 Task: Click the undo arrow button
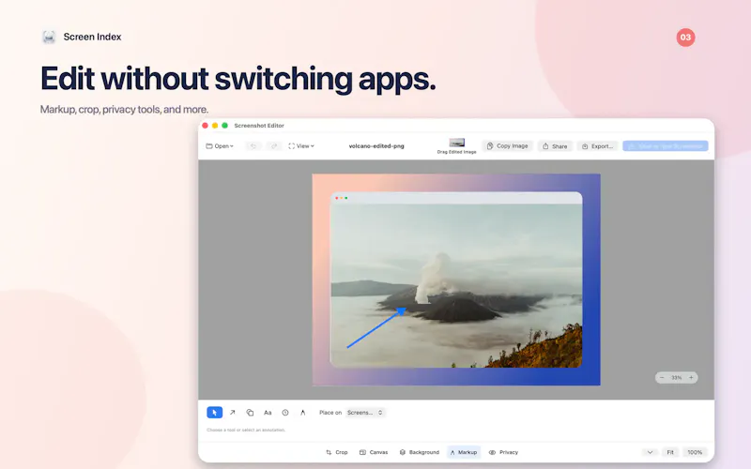pos(253,146)
